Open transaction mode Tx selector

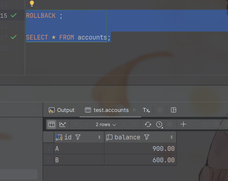click(x=146, y=110)
